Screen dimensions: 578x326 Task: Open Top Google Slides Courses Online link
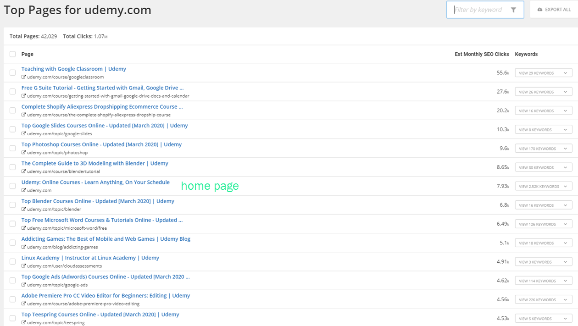[105, 126]
